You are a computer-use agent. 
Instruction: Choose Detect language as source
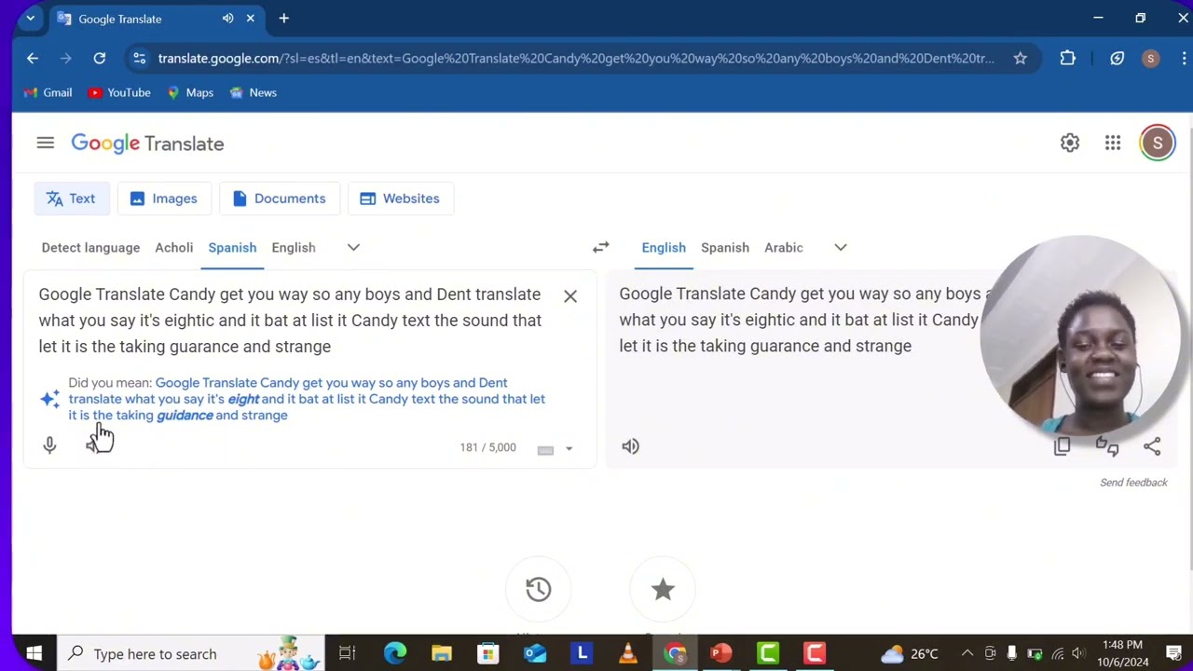pos(90,247)
